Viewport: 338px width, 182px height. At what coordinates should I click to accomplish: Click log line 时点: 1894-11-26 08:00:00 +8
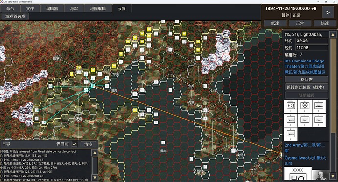(22, 160)
